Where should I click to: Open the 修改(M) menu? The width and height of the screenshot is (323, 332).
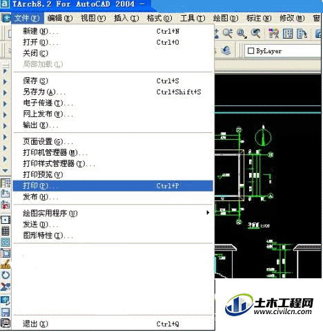(x=292, y=18)
